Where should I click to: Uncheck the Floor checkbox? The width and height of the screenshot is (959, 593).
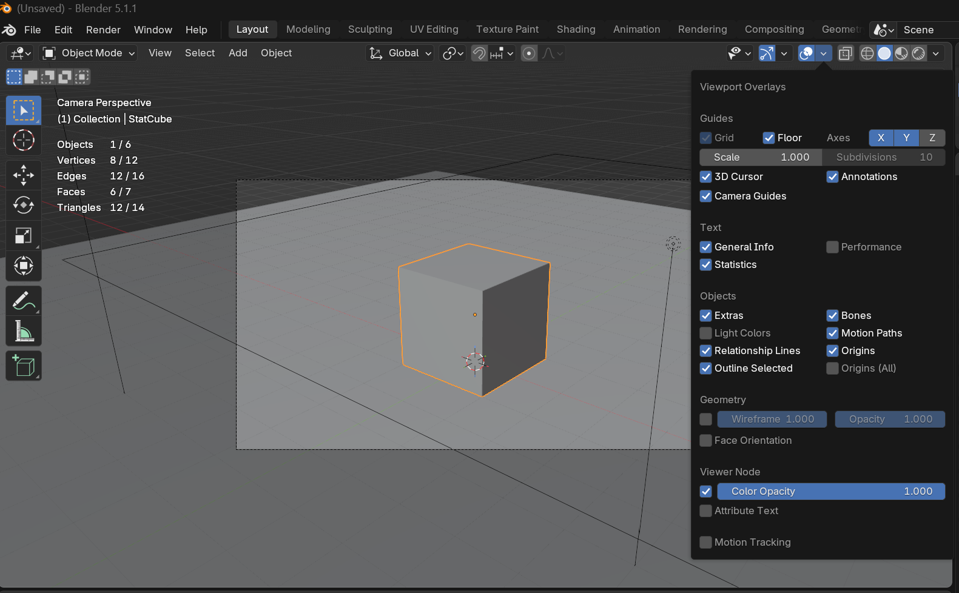pyautogui.click(x=769, y=138)
